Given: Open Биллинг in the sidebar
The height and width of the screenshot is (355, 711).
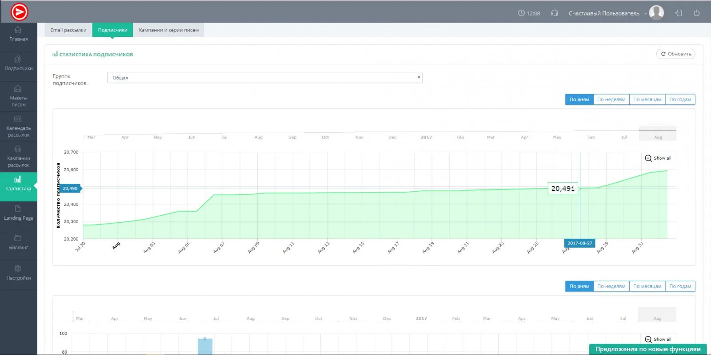Looking at the screenshot, I should coord(18,242).
